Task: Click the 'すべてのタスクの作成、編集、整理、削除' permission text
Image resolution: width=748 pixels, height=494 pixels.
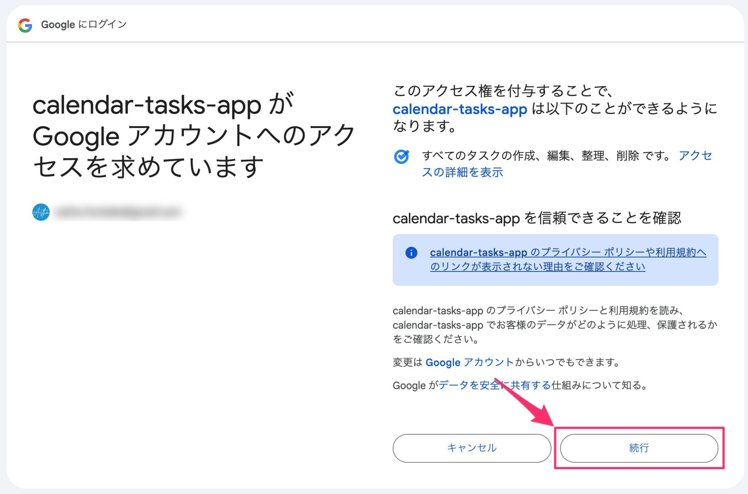Action: click(530, 156)
